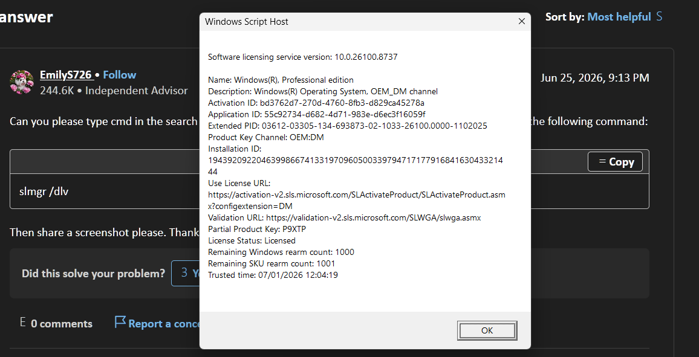Click the Use License URL label
Screen dimensions: 699x357
(239, 183)
